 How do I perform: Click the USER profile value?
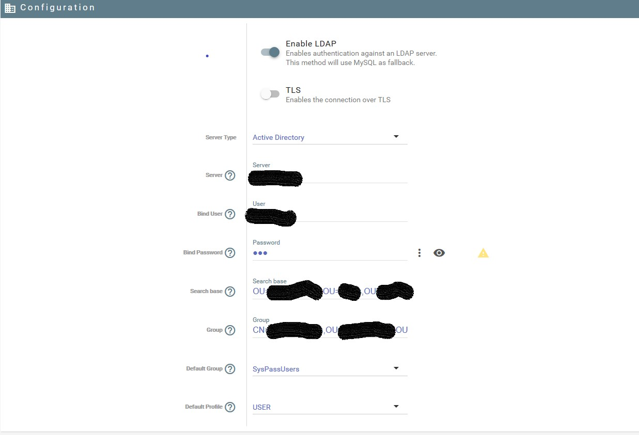pyautogui.click(x=261, y=407)
